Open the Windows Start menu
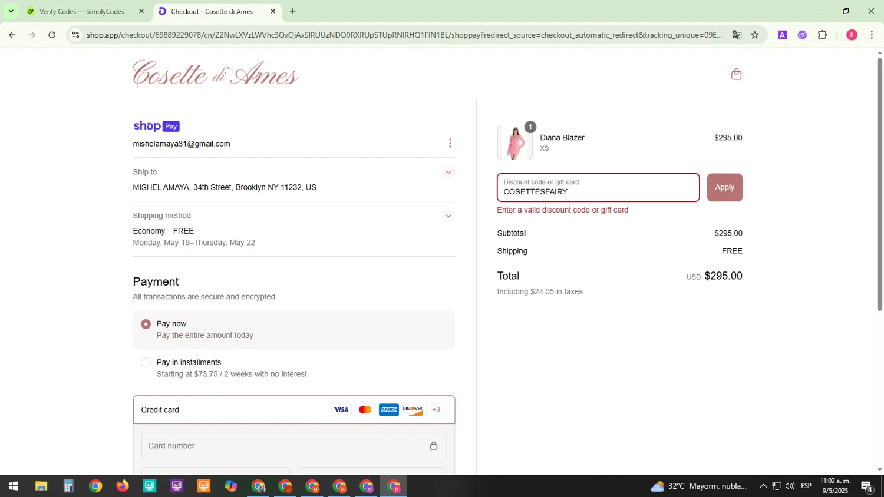884x497 pixels. 13,486
